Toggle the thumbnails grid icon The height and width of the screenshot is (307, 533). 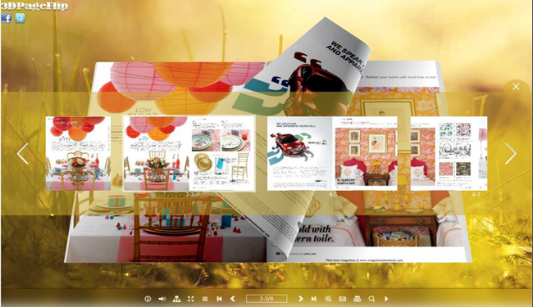click(x=205, y=299)
